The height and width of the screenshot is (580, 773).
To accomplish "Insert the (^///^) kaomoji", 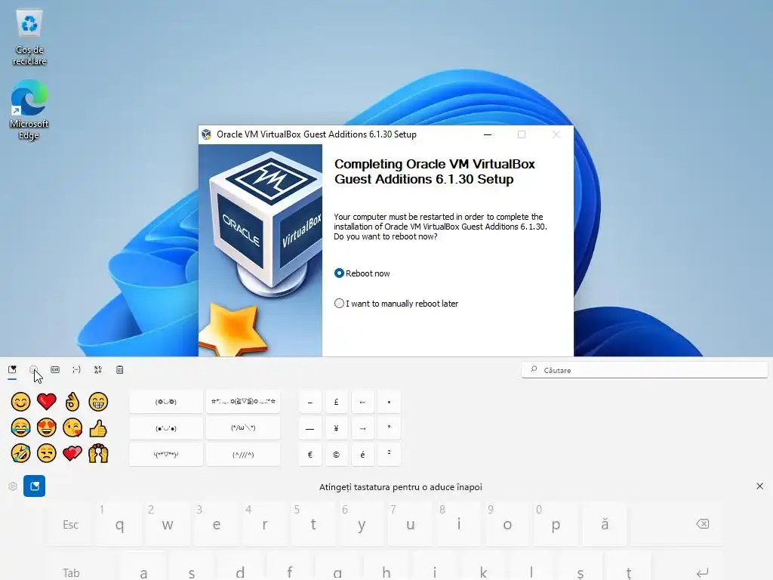I will pyautogui.click(x=243, y=454).
